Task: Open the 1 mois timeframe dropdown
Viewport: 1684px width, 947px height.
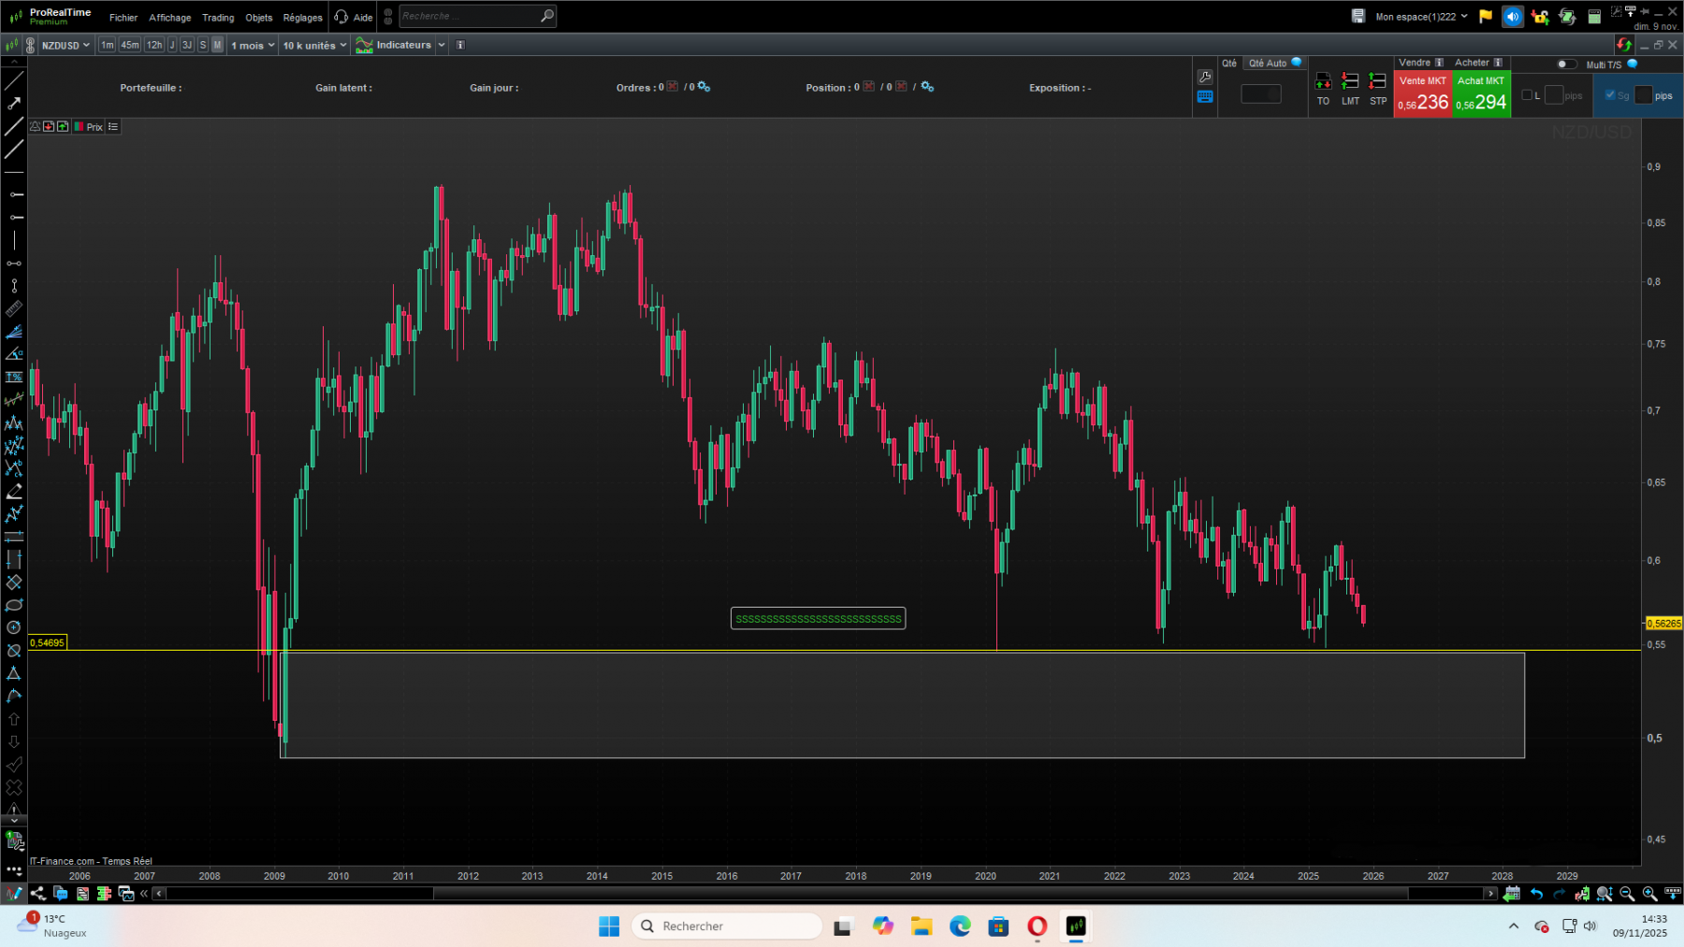Action: 252,45
